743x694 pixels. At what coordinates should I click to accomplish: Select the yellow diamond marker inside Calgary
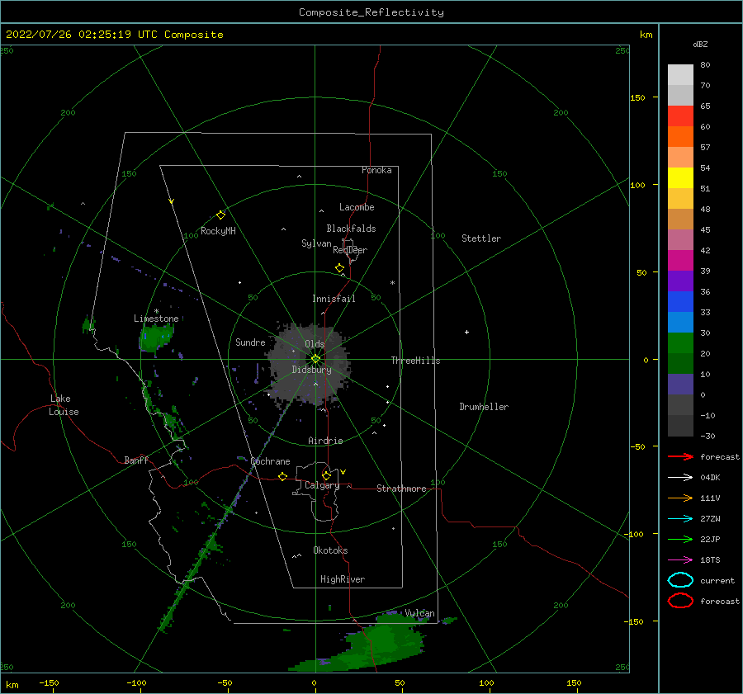[x=326, y=475]
